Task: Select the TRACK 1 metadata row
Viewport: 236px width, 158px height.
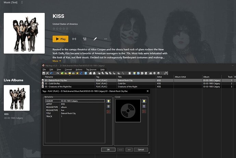Action: 75,116
